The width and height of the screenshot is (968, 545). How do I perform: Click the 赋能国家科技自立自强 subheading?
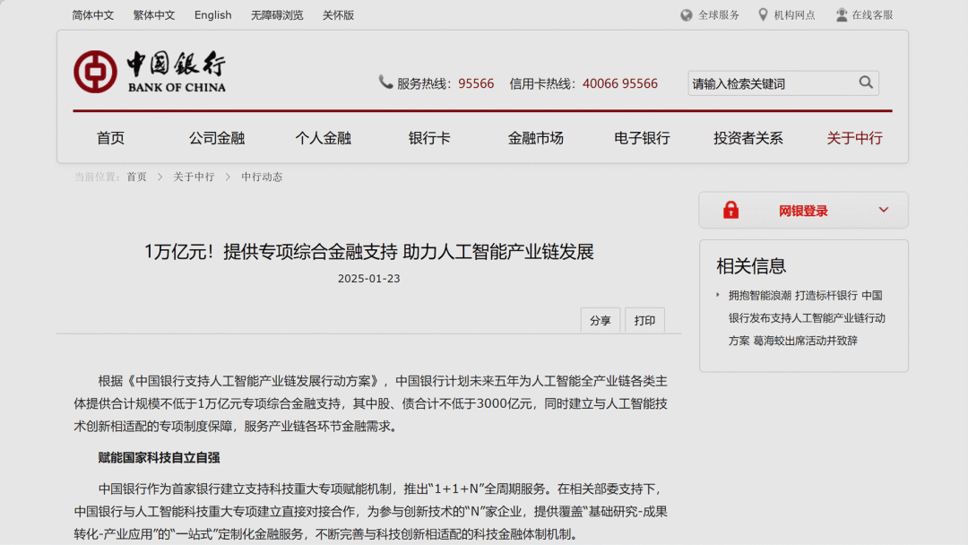[x=159, y=458]
